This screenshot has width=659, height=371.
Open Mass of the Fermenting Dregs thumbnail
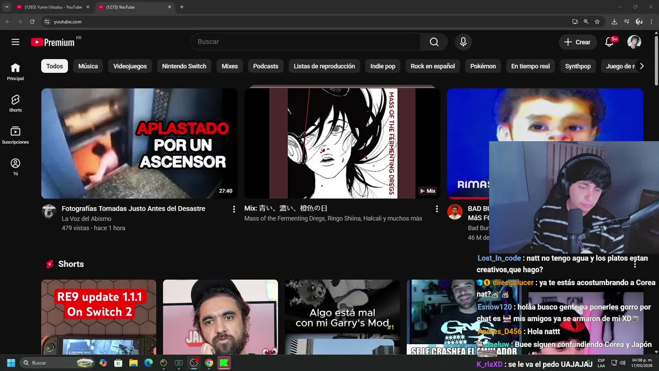[342, 143]
